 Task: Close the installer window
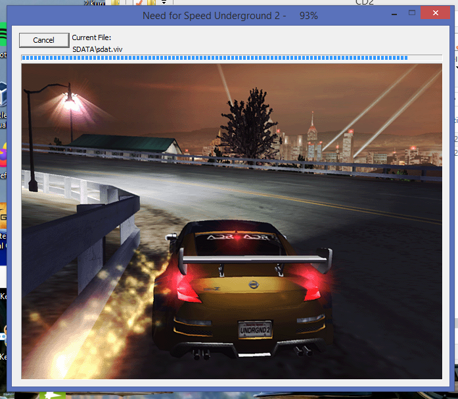pyautogui.click(x=435, y=13)
